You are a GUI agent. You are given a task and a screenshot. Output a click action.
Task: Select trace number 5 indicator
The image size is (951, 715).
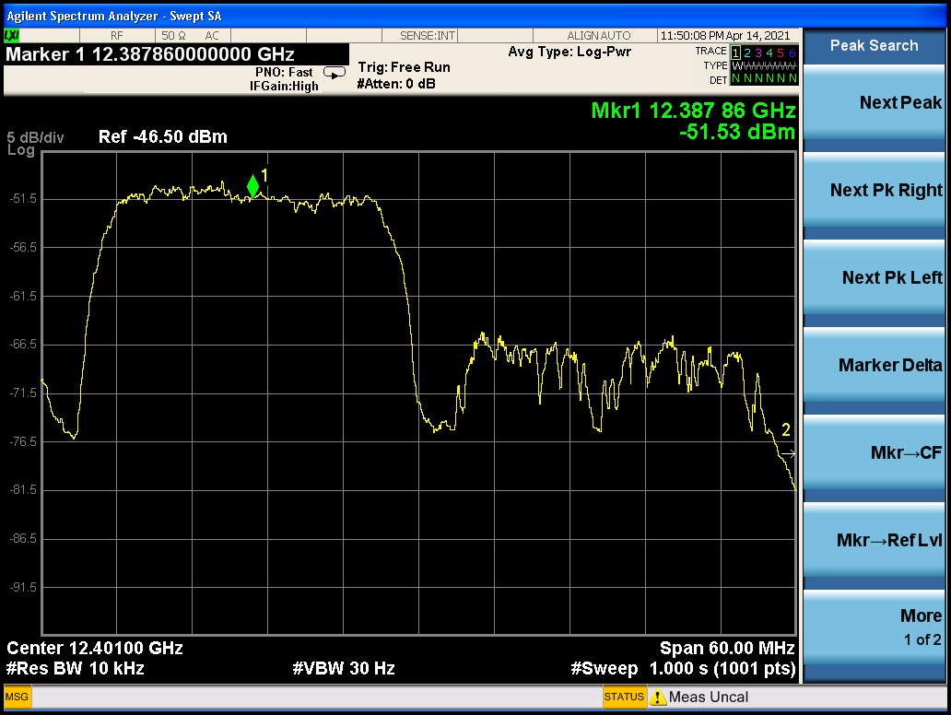pyautogui.click(x=781, y=53)
